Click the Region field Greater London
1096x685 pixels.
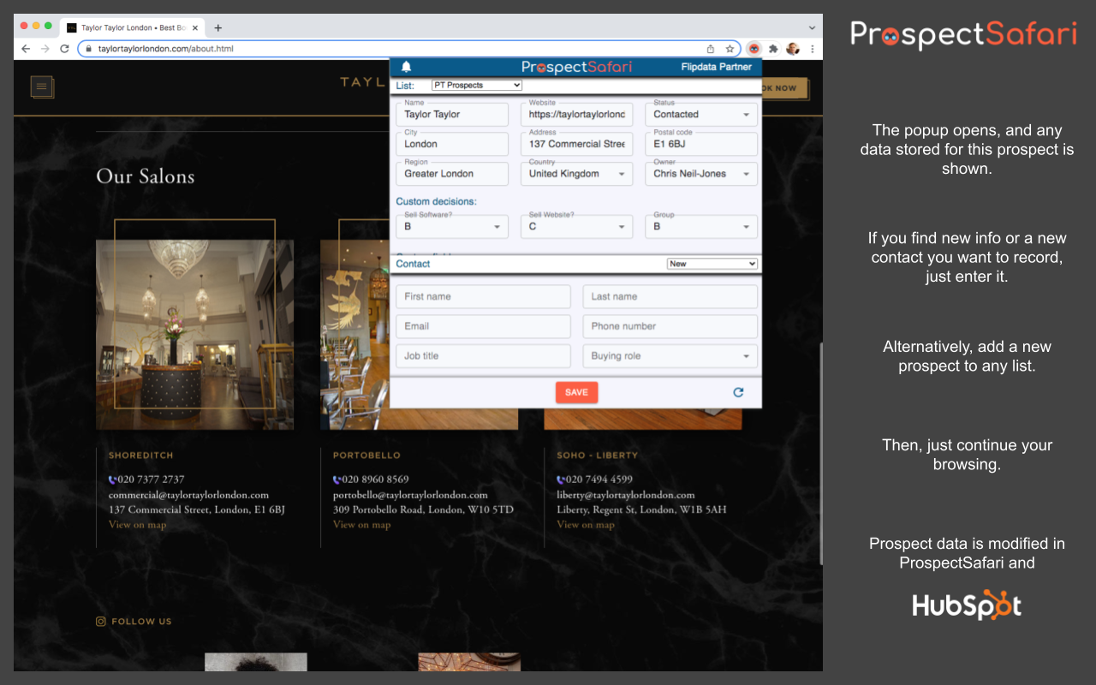[x=452, y=174]
